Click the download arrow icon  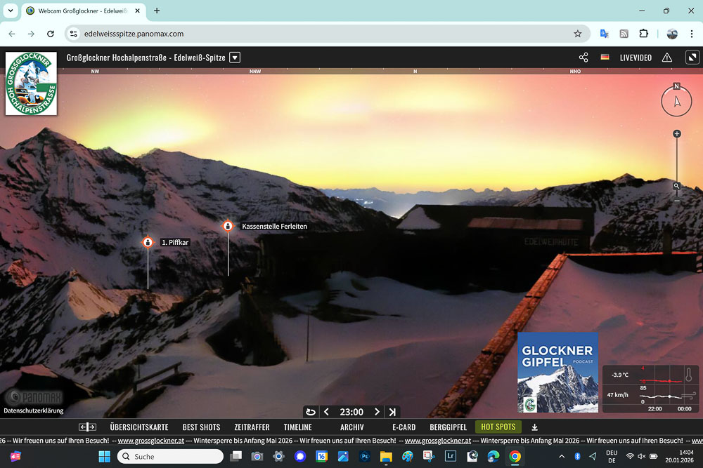534,427
